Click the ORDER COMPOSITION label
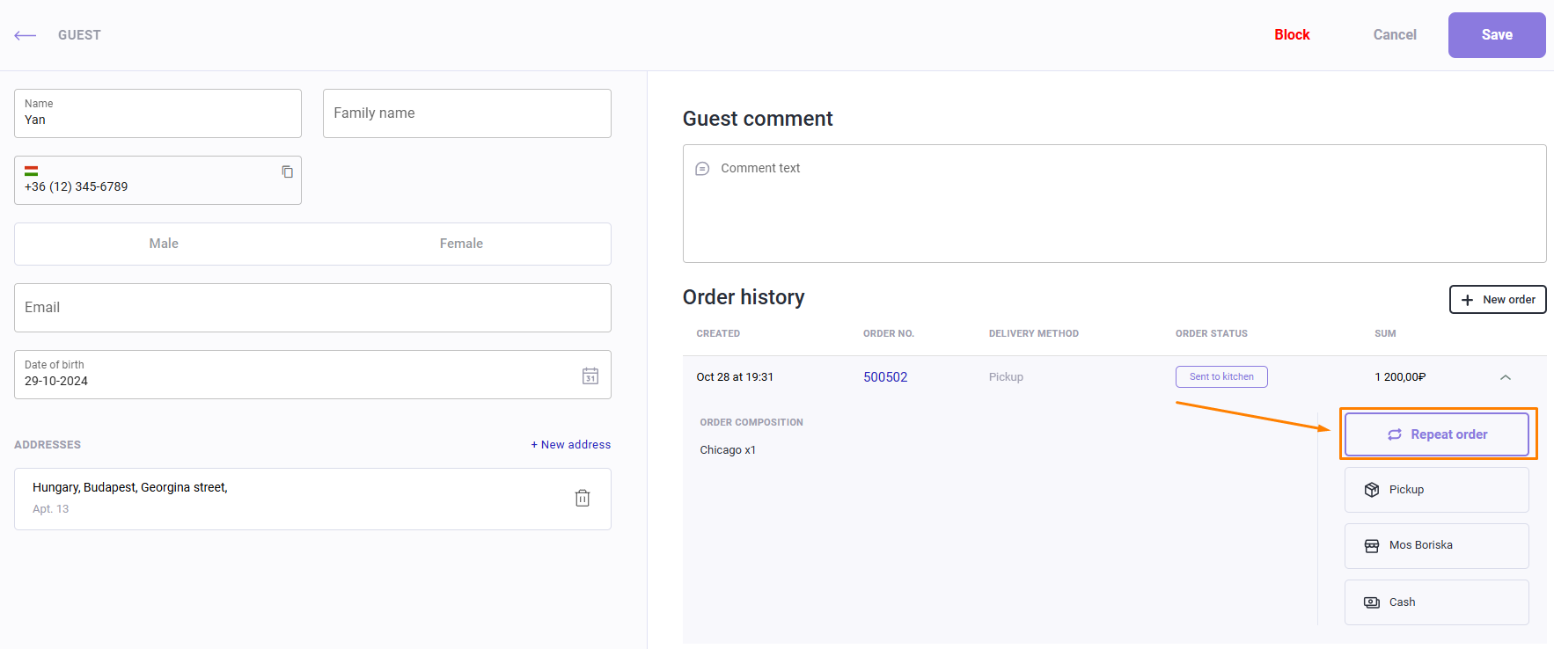 click(x=751, y=423)
